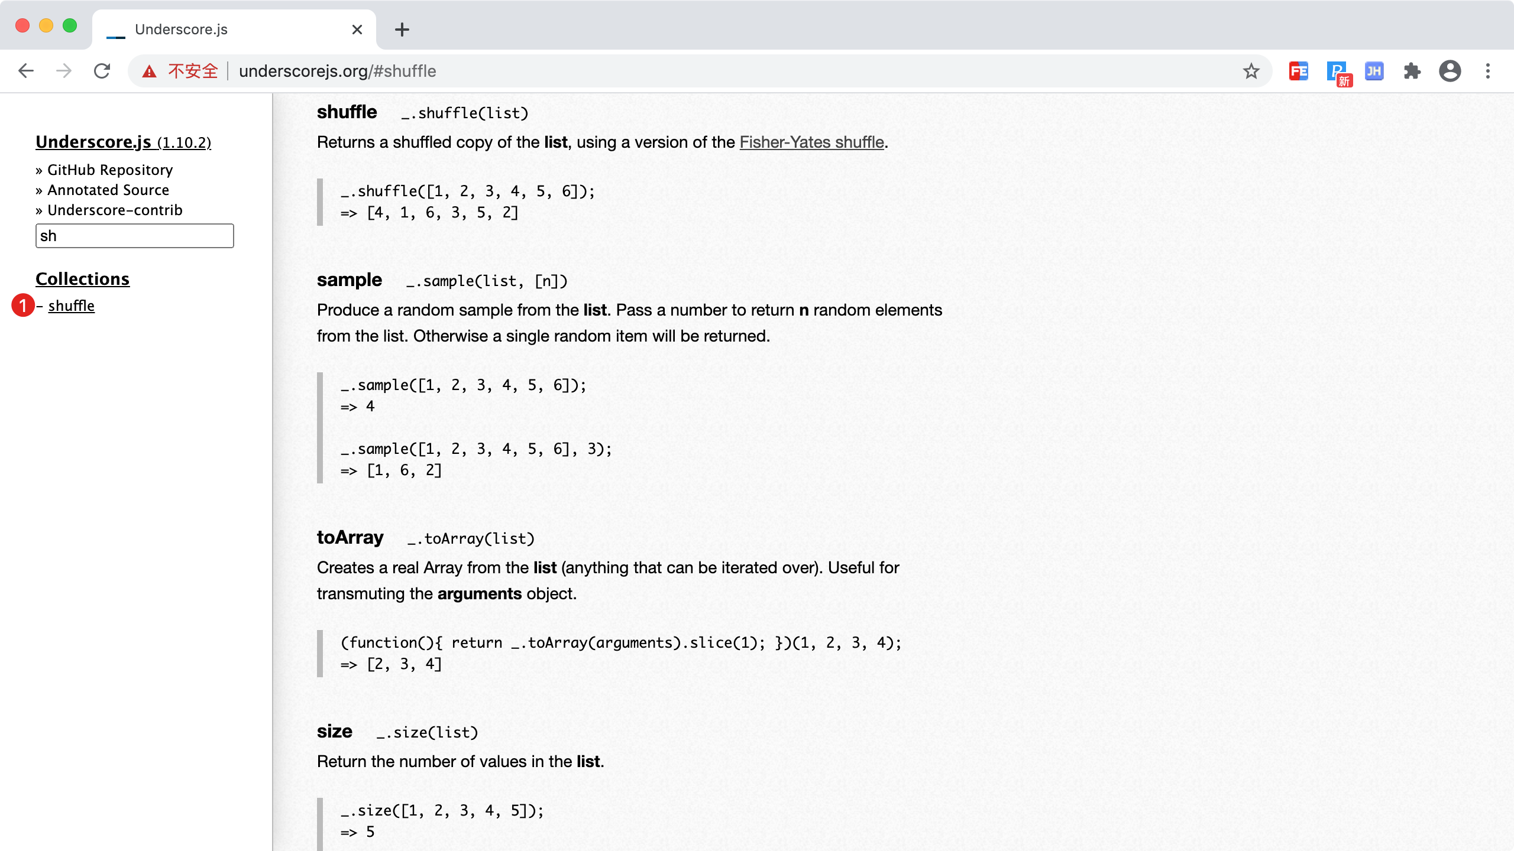Image resolution: width=1514 pixels, height=851 pixels.
Task: Reload the current page
Action: pyautogui.click(x=102, y=71)
